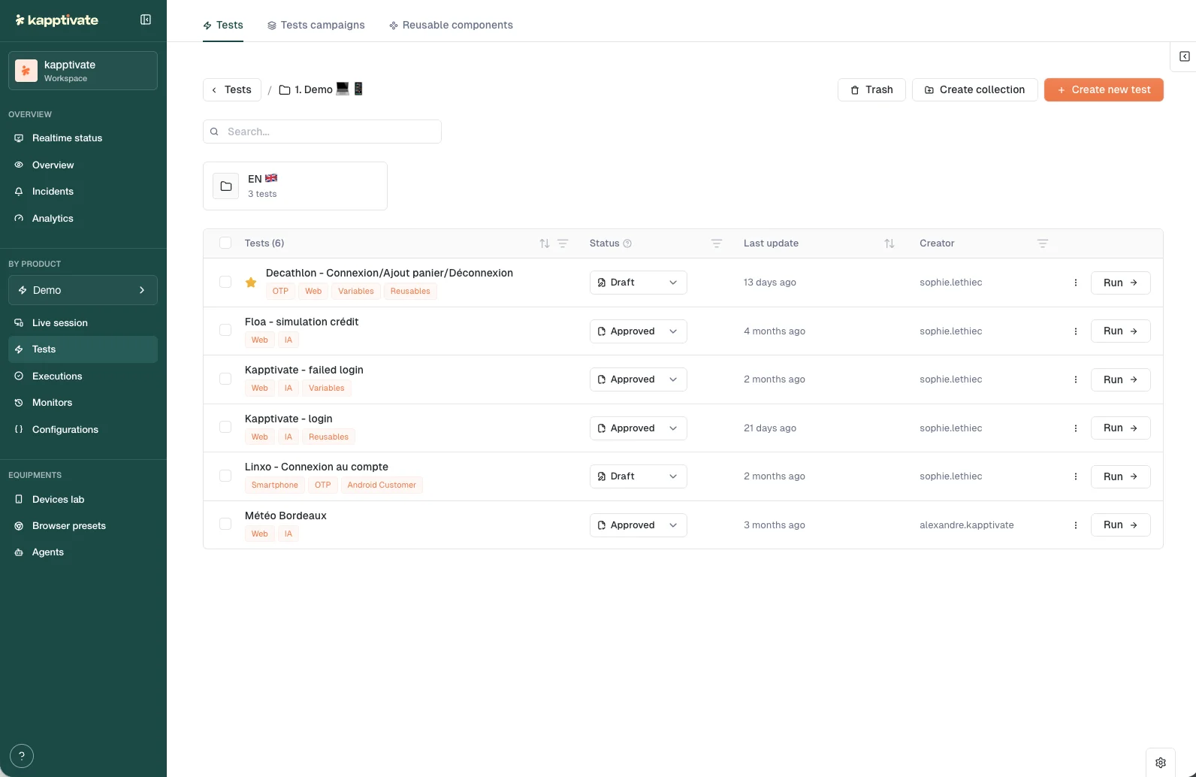Filter the Tests column
The height and width of the screenshot is (777, 1196).
[x=563, y=243]
